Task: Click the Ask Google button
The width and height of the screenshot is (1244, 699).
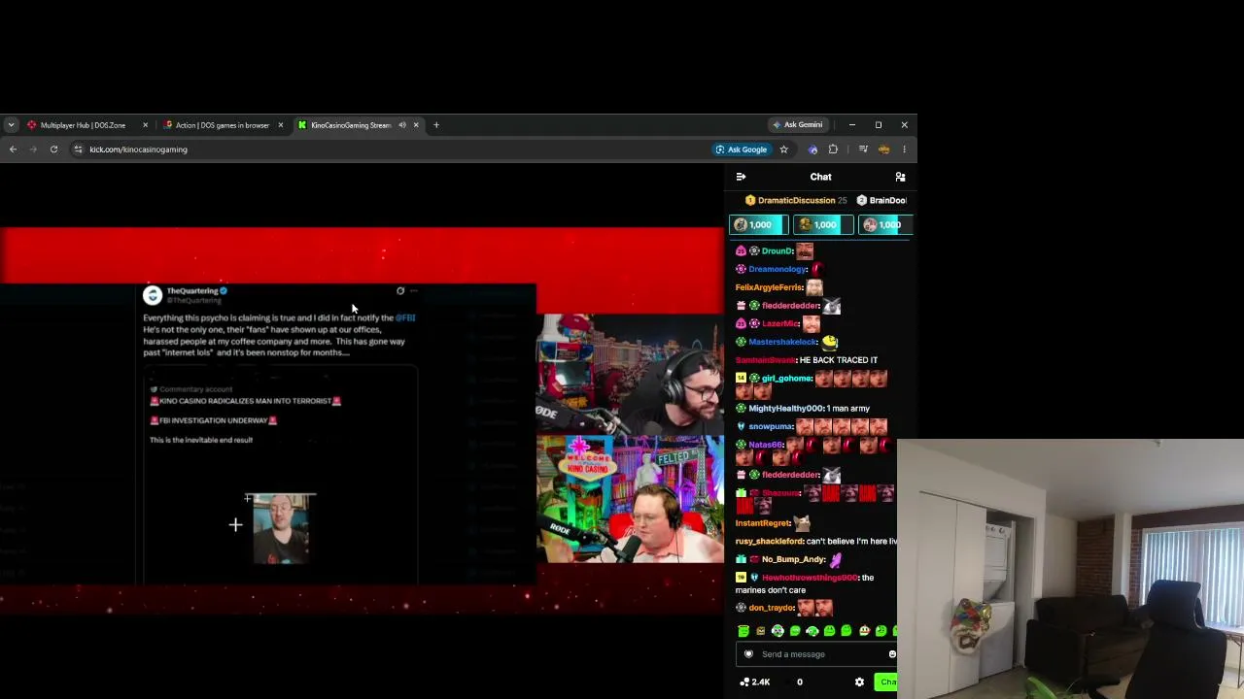Action: [x=742, y=150]
